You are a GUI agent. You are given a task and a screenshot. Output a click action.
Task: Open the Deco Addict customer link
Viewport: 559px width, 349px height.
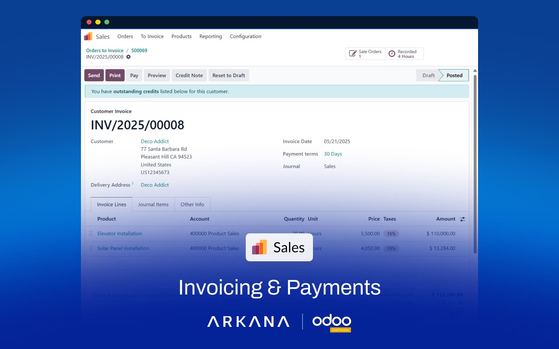pos(155,141)
